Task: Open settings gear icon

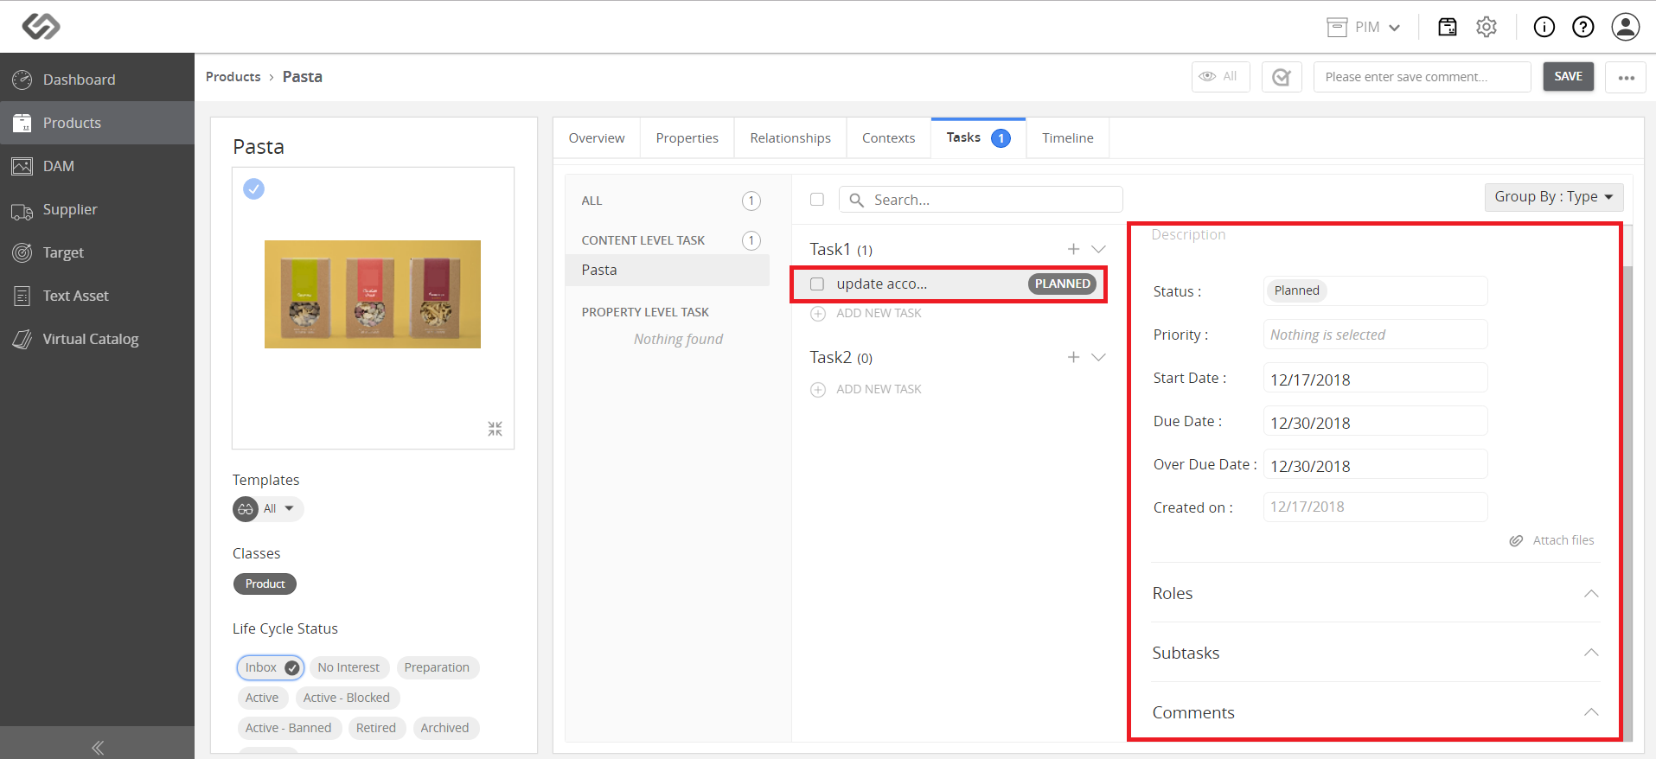Action: click(x=1486, y=27)
